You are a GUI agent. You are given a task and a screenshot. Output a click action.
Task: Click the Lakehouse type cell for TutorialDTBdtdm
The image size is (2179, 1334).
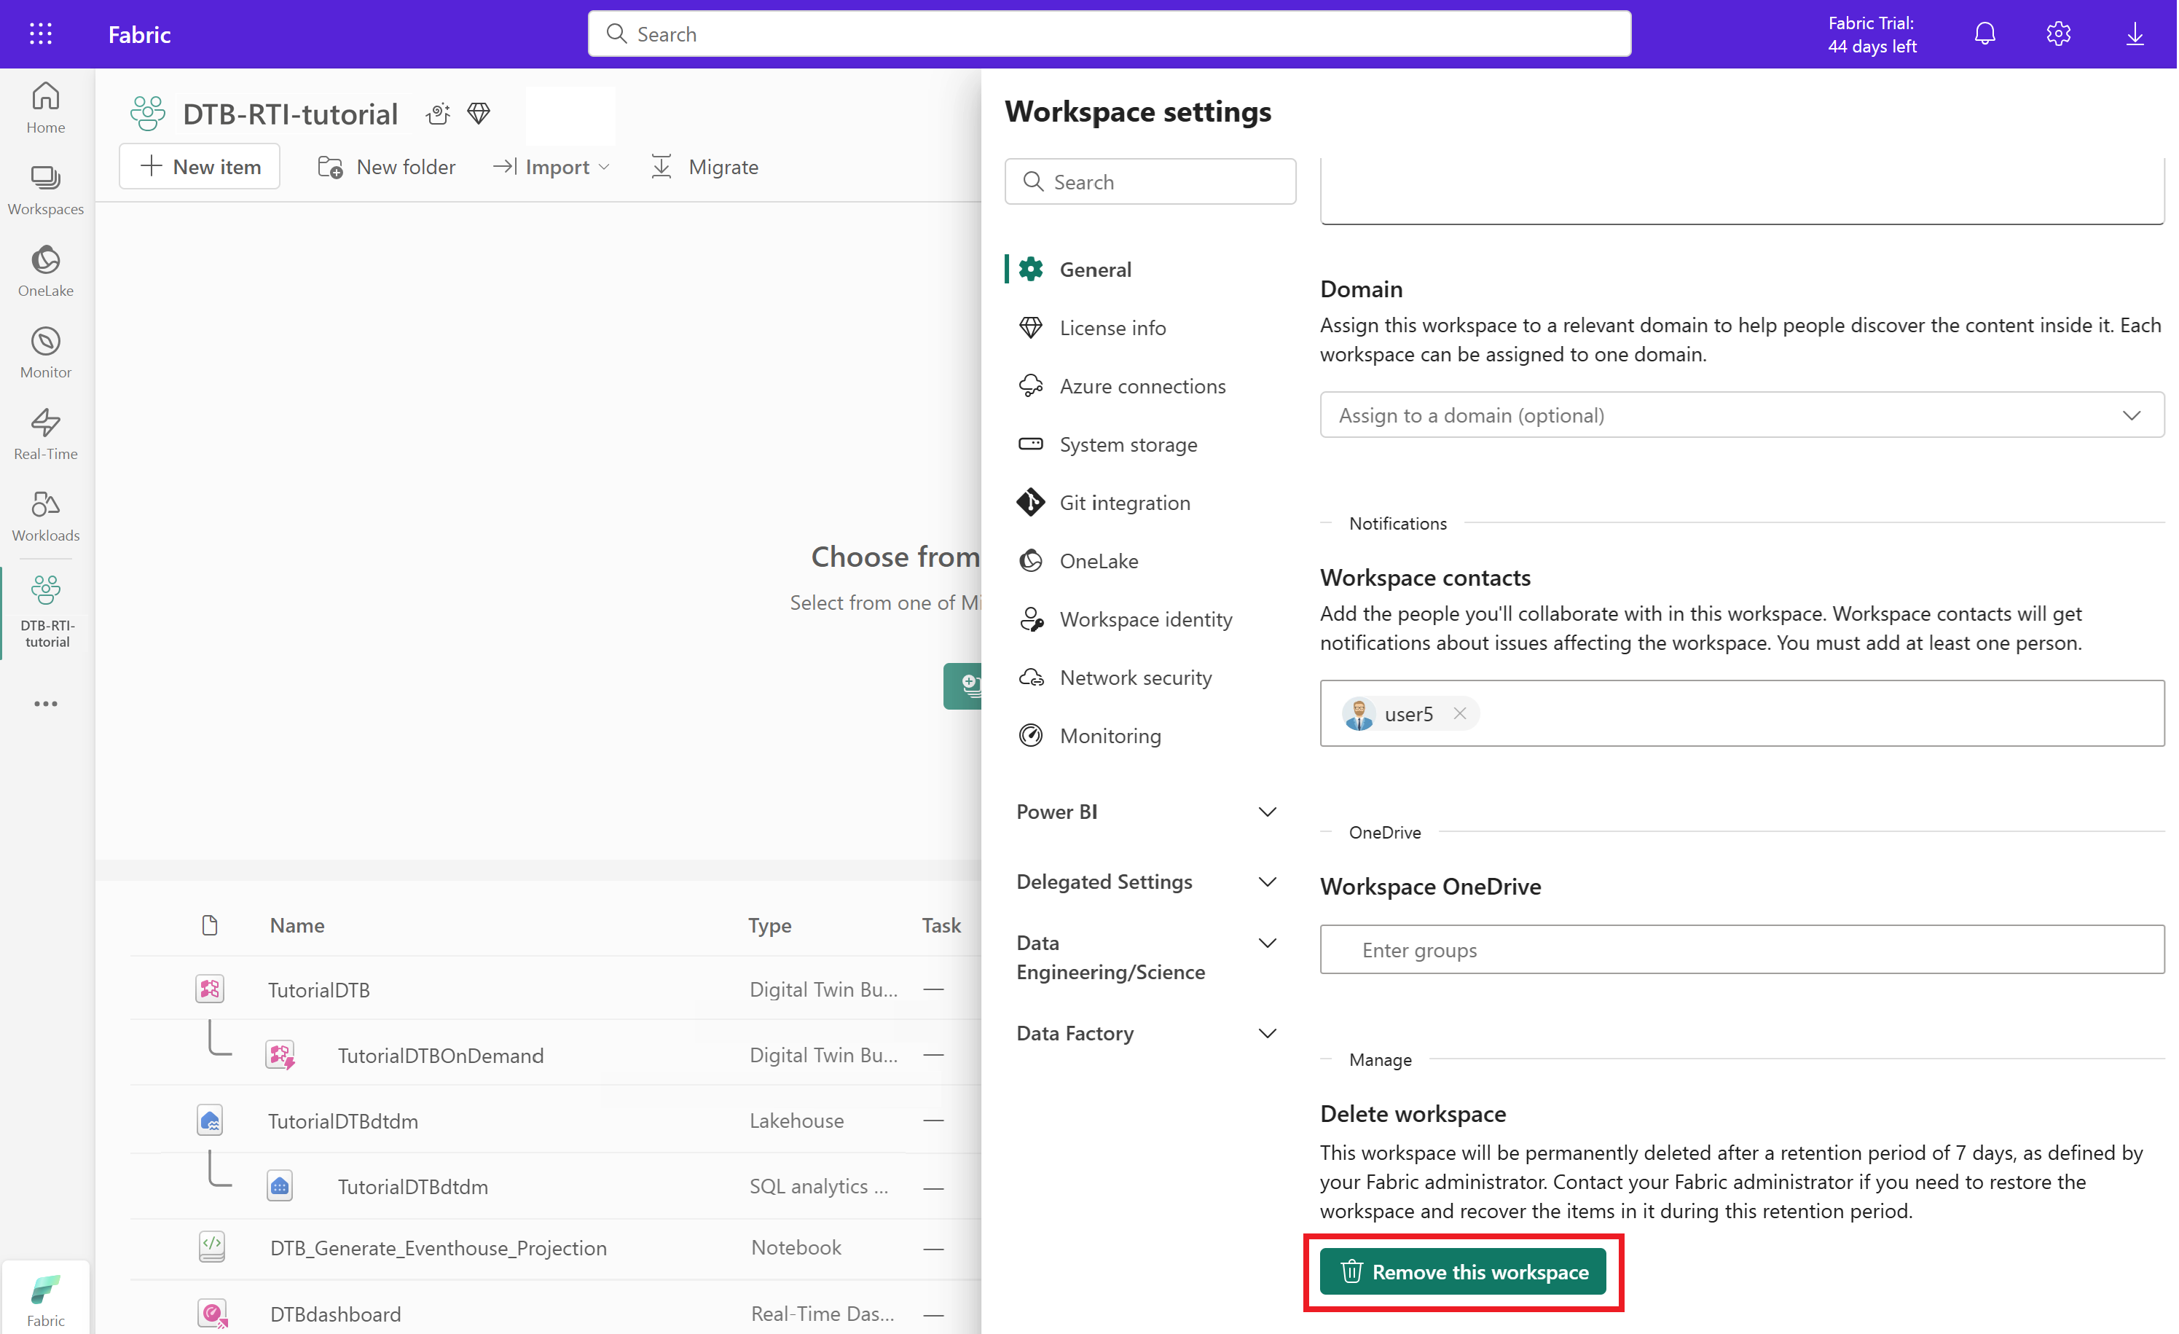(x=796, y=1120)
